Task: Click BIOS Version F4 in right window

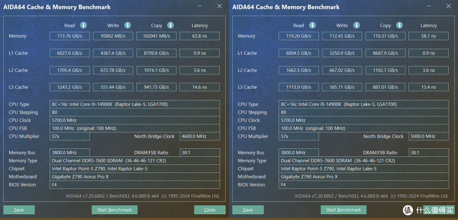Action: point(364,185)
